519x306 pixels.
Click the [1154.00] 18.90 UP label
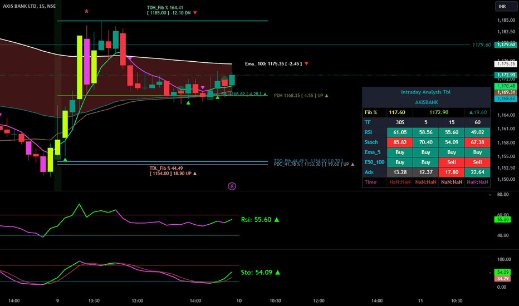coord(173,174)
